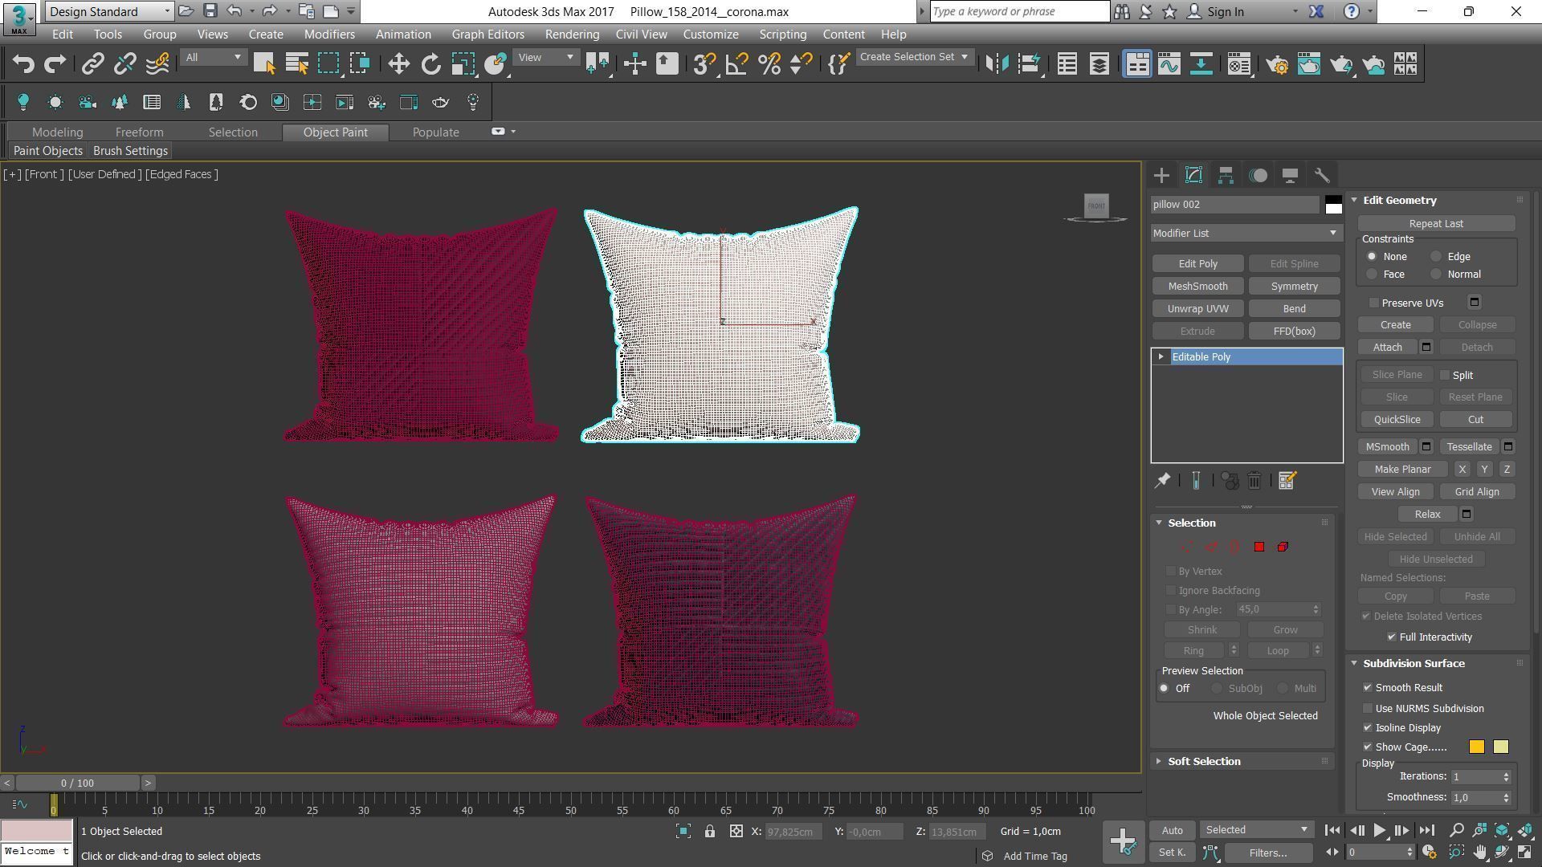The image size is (1542, 867).
Task: Open the Graph Editors menu
Action: click(487, 34)
